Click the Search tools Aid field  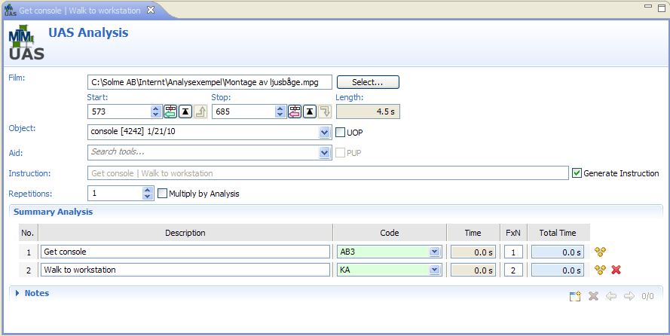click(x=203, y=153)
